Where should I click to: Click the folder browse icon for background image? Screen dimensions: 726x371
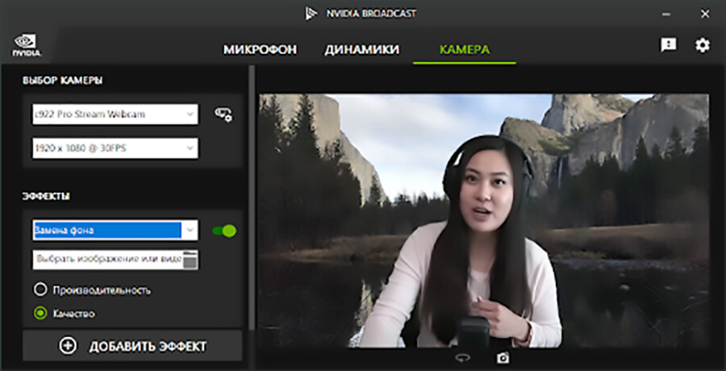point(190,260)
